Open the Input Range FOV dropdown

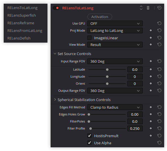[115, 61]
